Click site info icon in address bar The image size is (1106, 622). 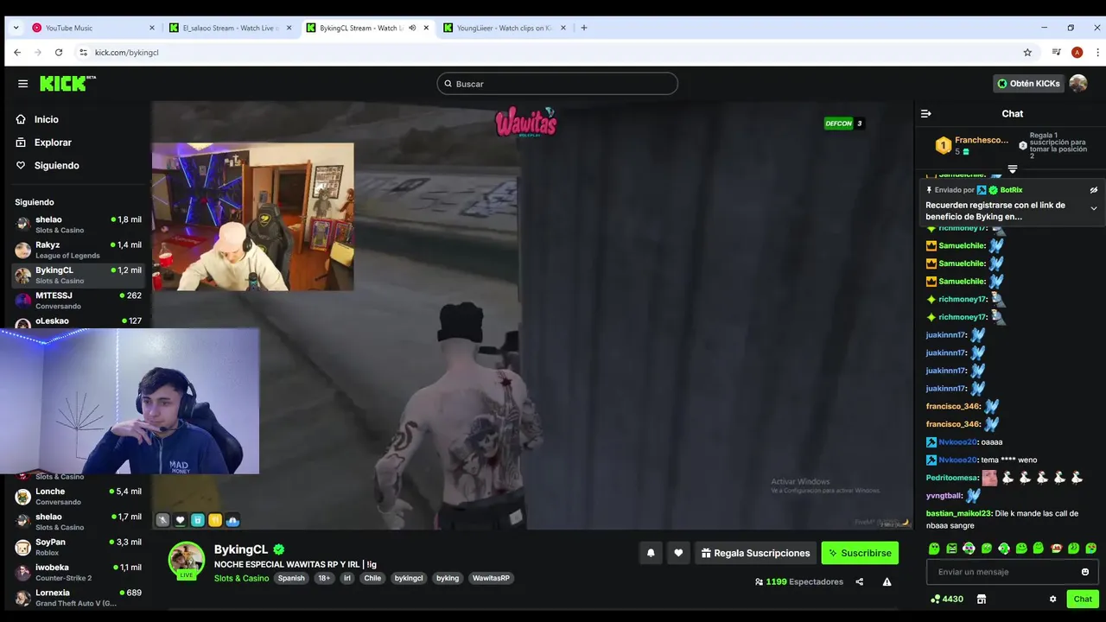coord(83,53)
